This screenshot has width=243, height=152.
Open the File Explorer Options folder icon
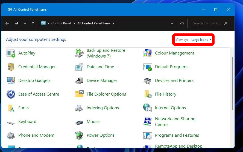click(x=79, y=94)
